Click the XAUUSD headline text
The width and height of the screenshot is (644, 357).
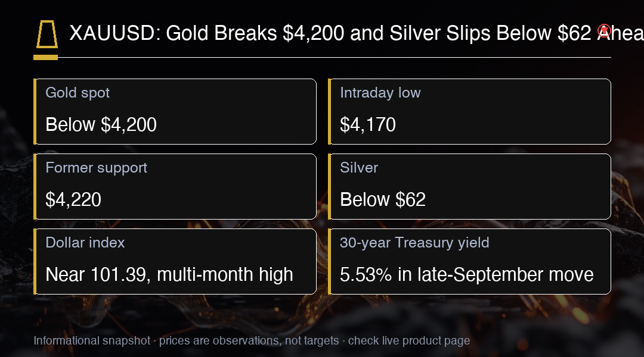pyautogui.click(x=357, y=33)
